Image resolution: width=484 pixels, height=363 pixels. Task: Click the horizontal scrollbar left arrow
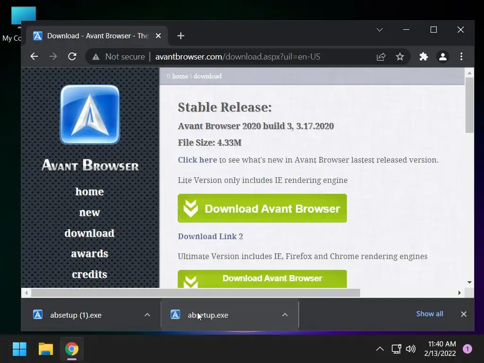point(26,293)
